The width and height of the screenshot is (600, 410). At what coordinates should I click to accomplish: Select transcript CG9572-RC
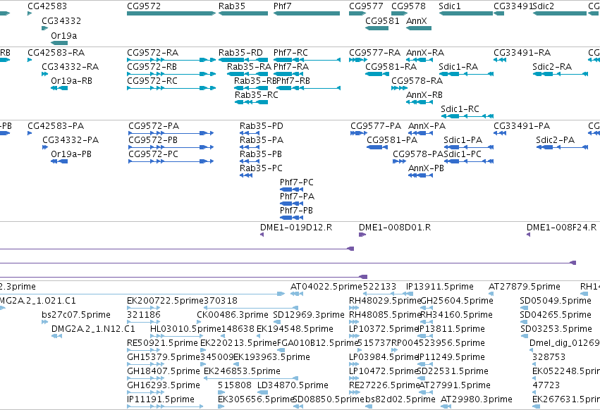point(152,81)
